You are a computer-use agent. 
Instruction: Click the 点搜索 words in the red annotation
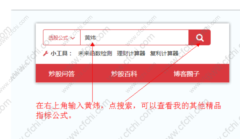pyautogui.click(x=121, y=106)
